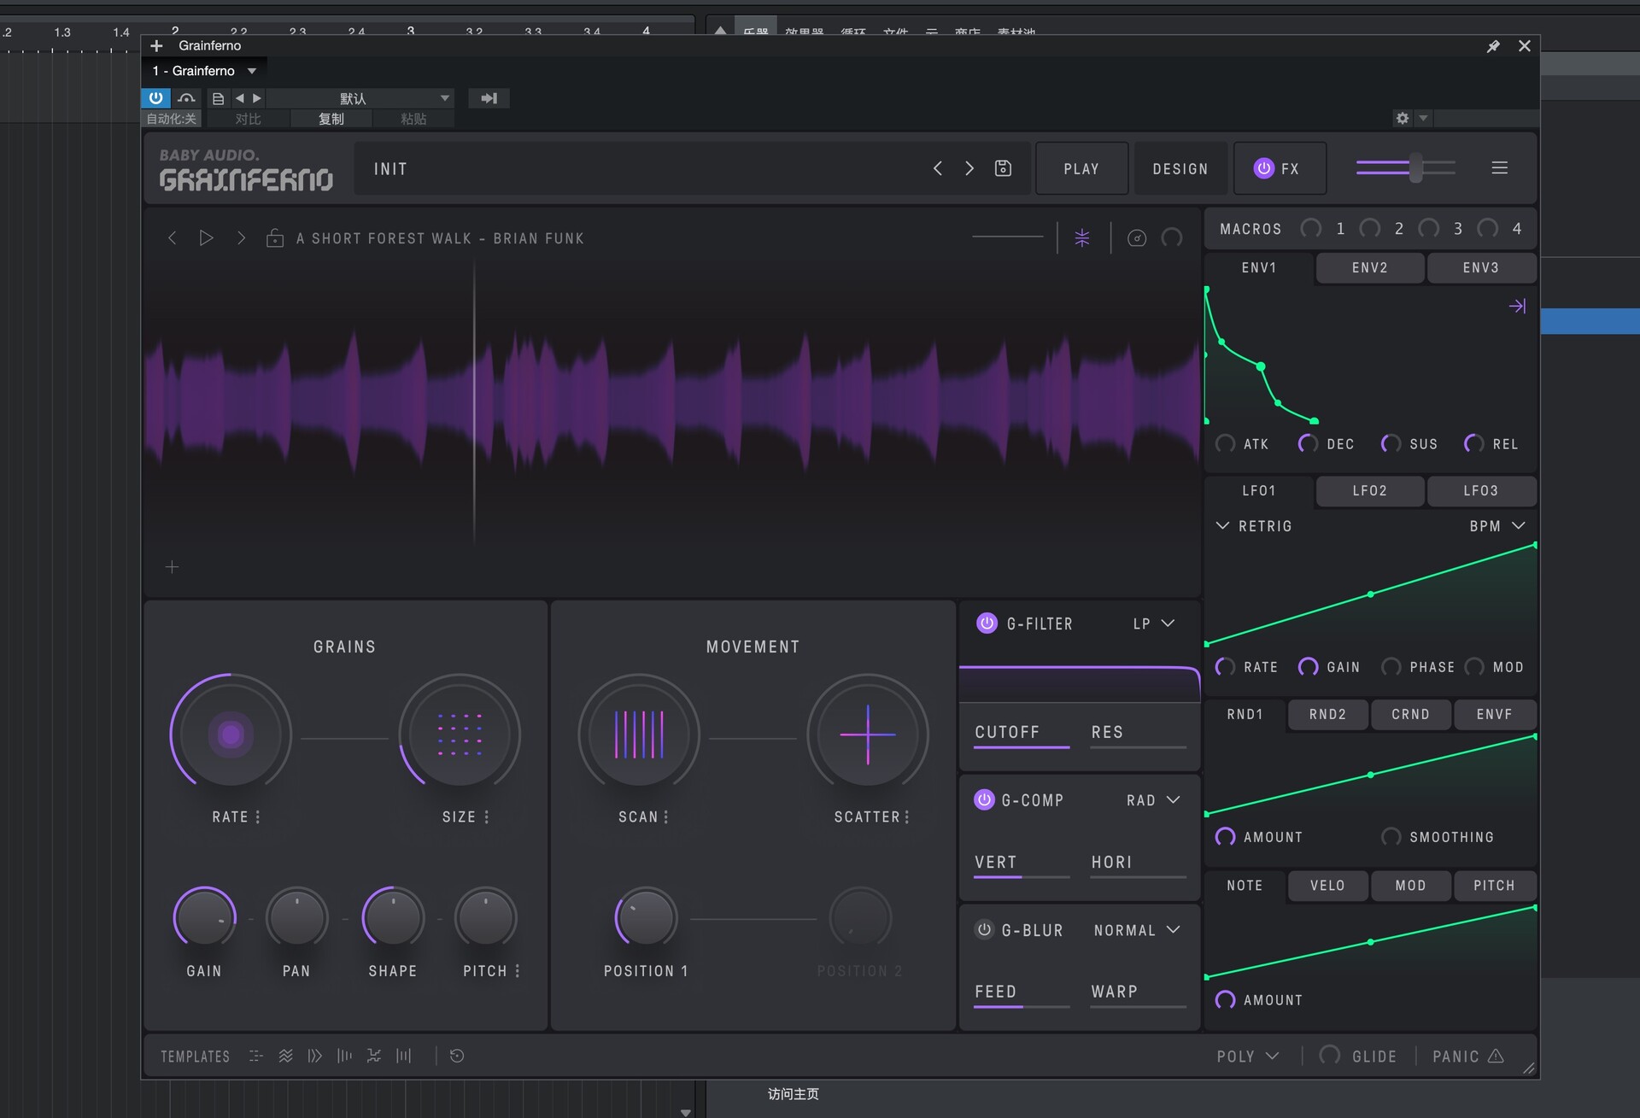Click the master volume slider handle
This screenshot has height=1118, width=1640.
1416,168
